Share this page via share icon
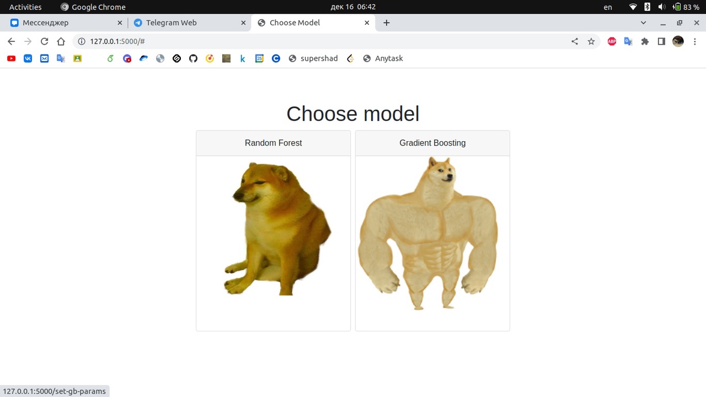The height and width of the screenshot is (397, 706). (x=575, y=41)
